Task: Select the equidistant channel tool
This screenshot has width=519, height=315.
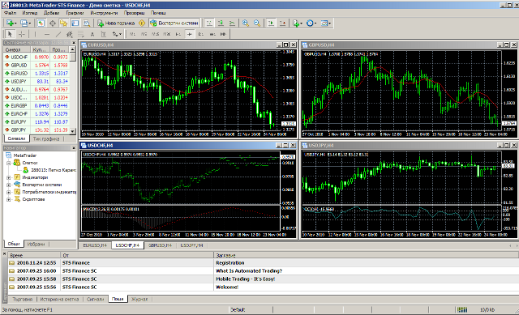Action: (x=70, y=34)
